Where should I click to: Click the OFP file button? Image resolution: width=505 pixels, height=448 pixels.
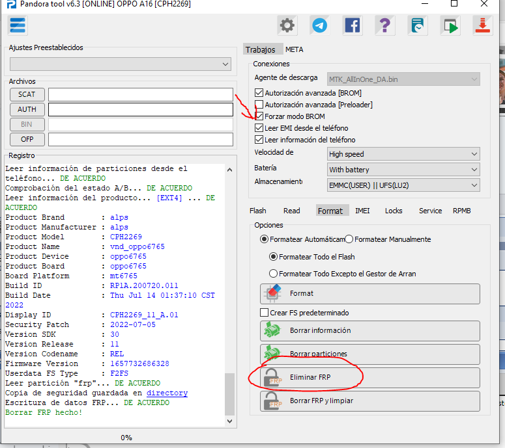coord(27,139)
